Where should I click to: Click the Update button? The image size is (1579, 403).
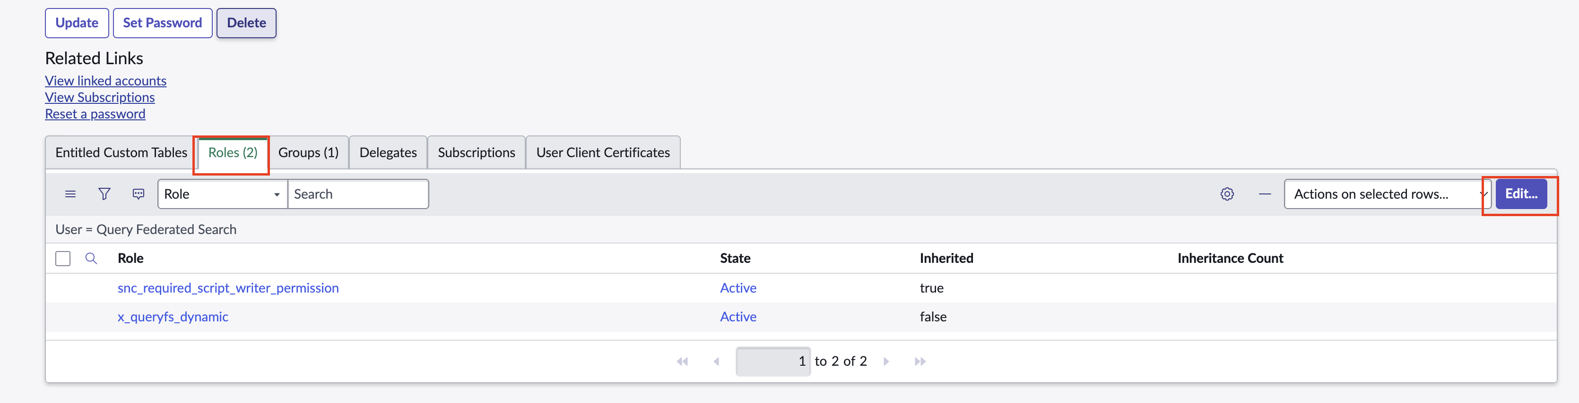click(77, 23)
